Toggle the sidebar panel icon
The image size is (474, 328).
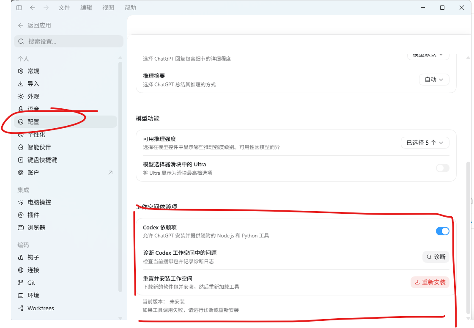pos(19,8)
